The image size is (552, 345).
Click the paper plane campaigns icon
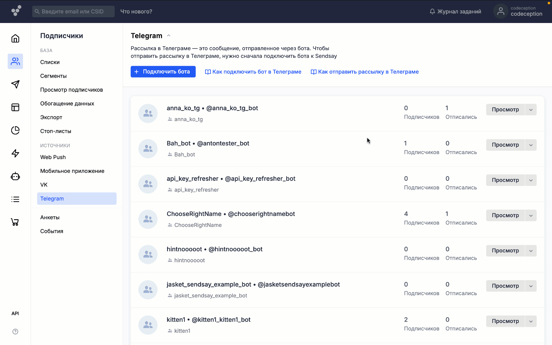point(15,84)
